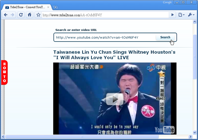Image resolution: width=198 pixels, height=140 pixels.
Task: Click the Search button
Action: [x=165, y=37]
